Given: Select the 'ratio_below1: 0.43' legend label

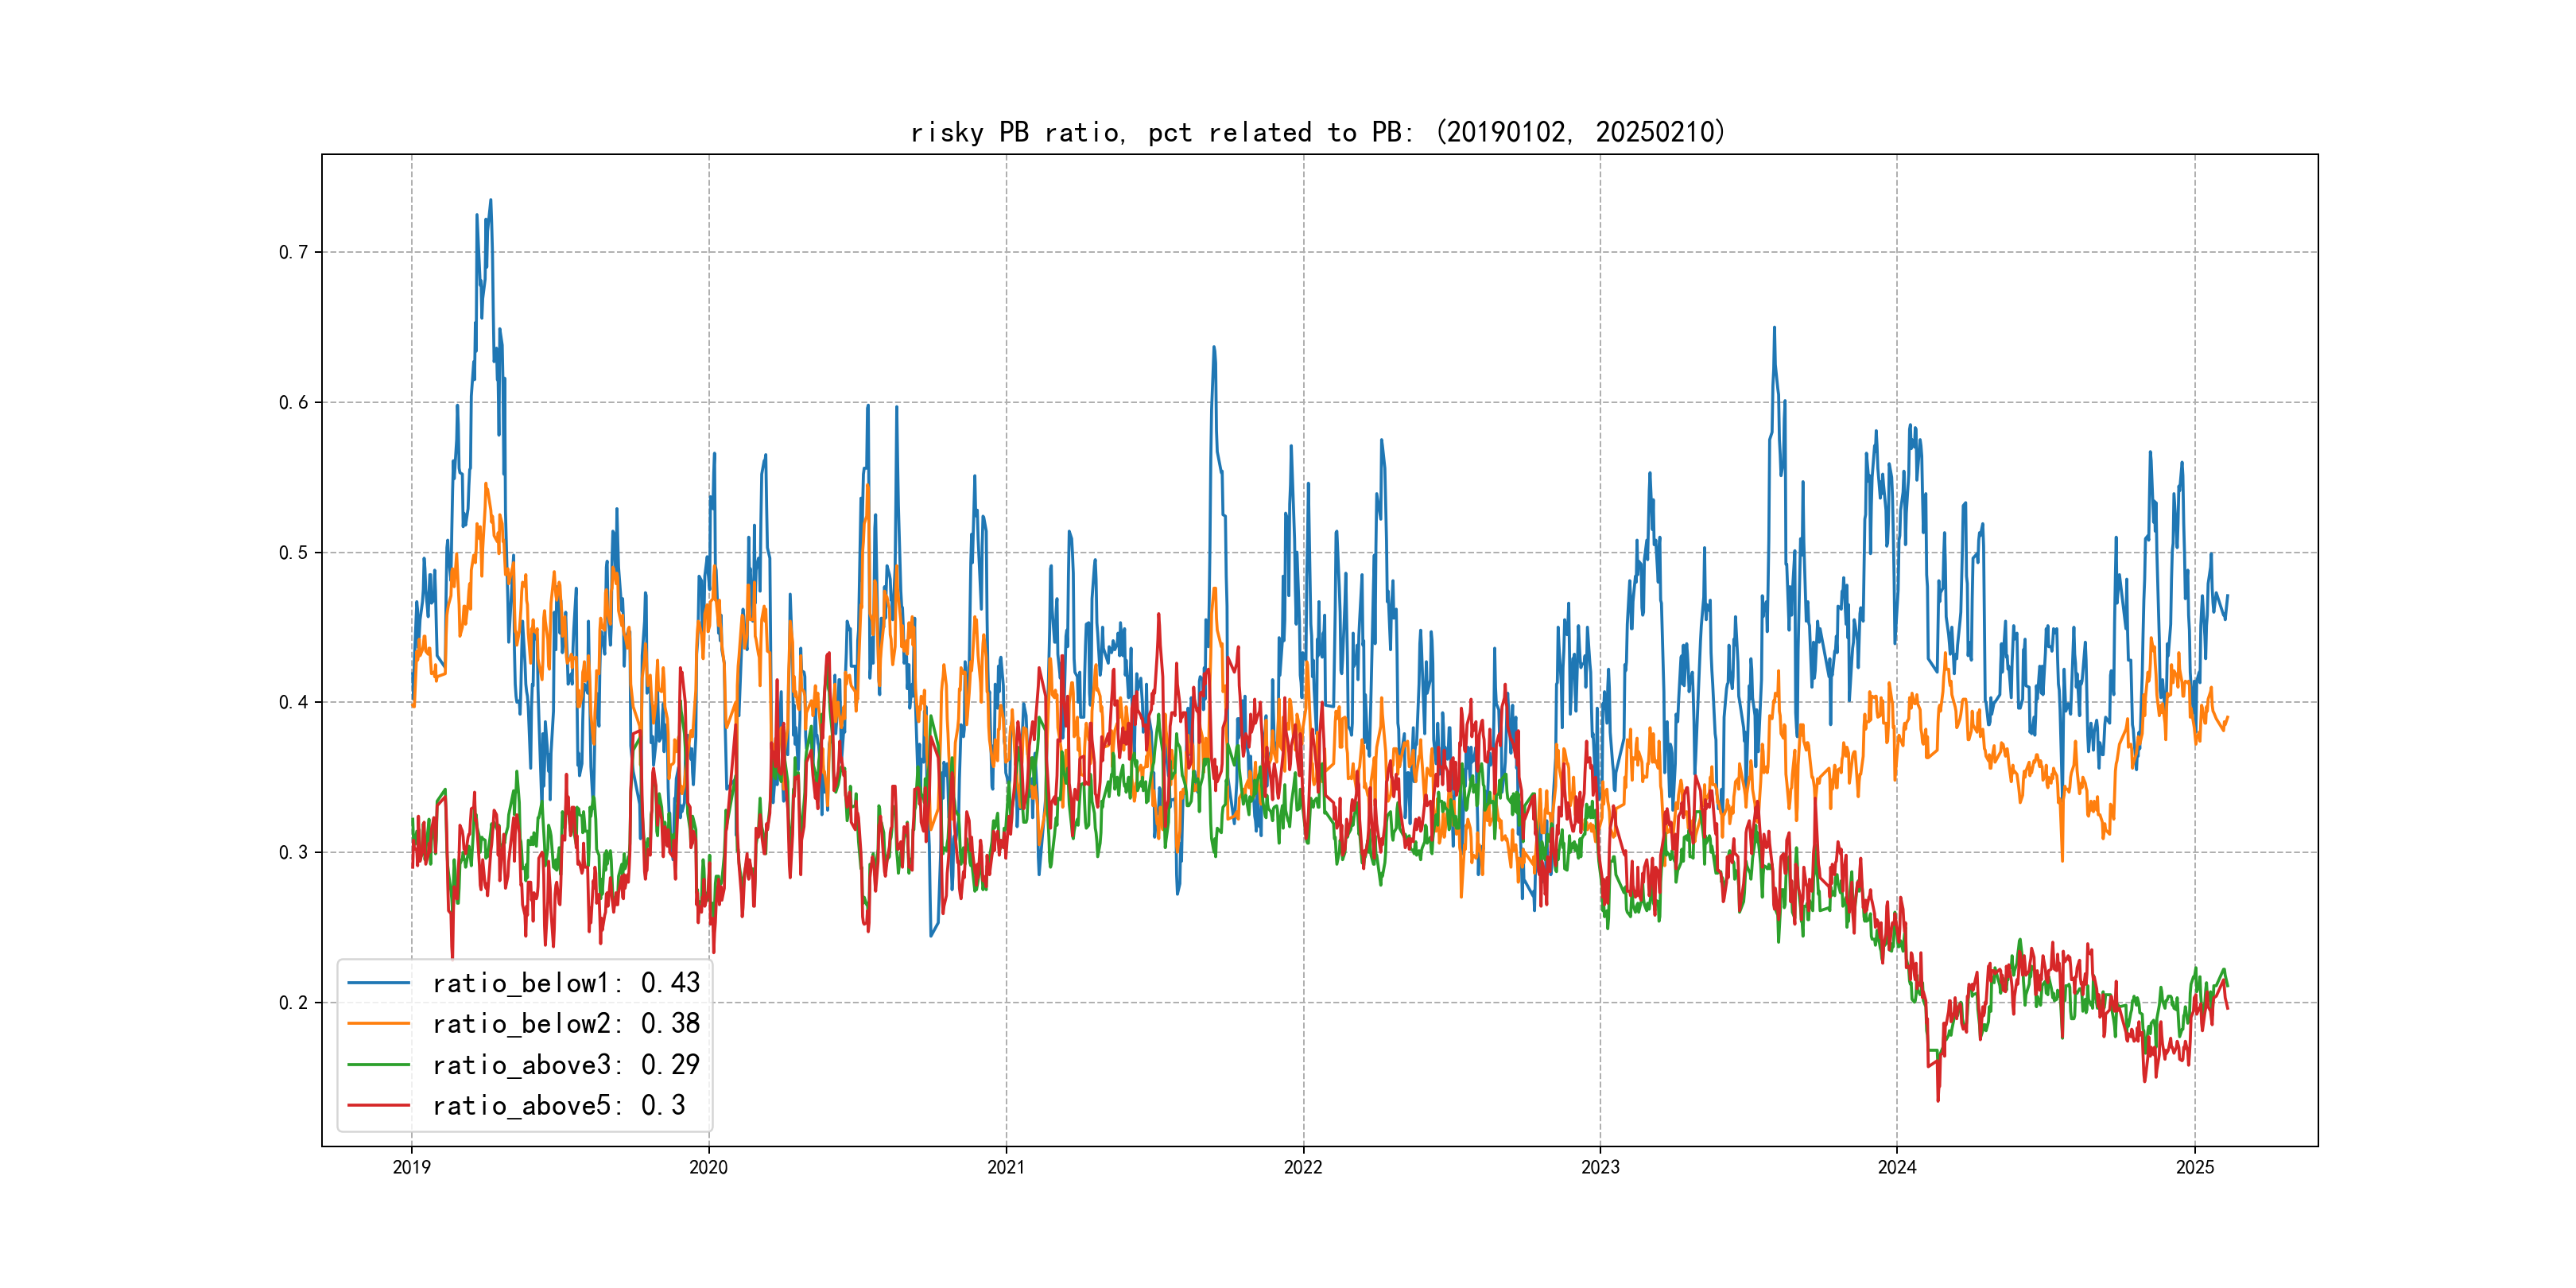Looking at the screenshot, I should (566, 983).
